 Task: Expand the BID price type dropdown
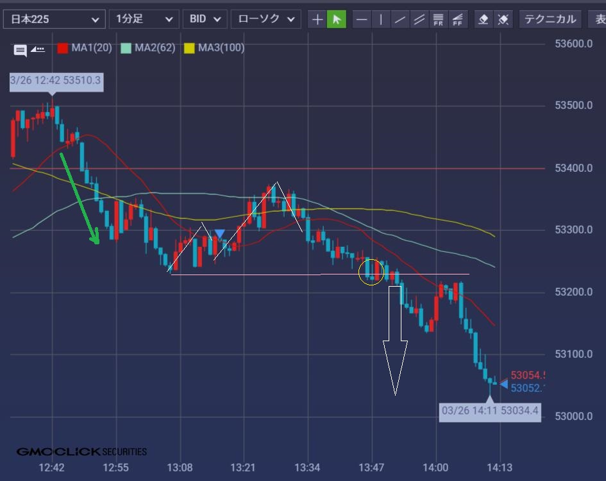pyautogui.click(x=205, y=19)
